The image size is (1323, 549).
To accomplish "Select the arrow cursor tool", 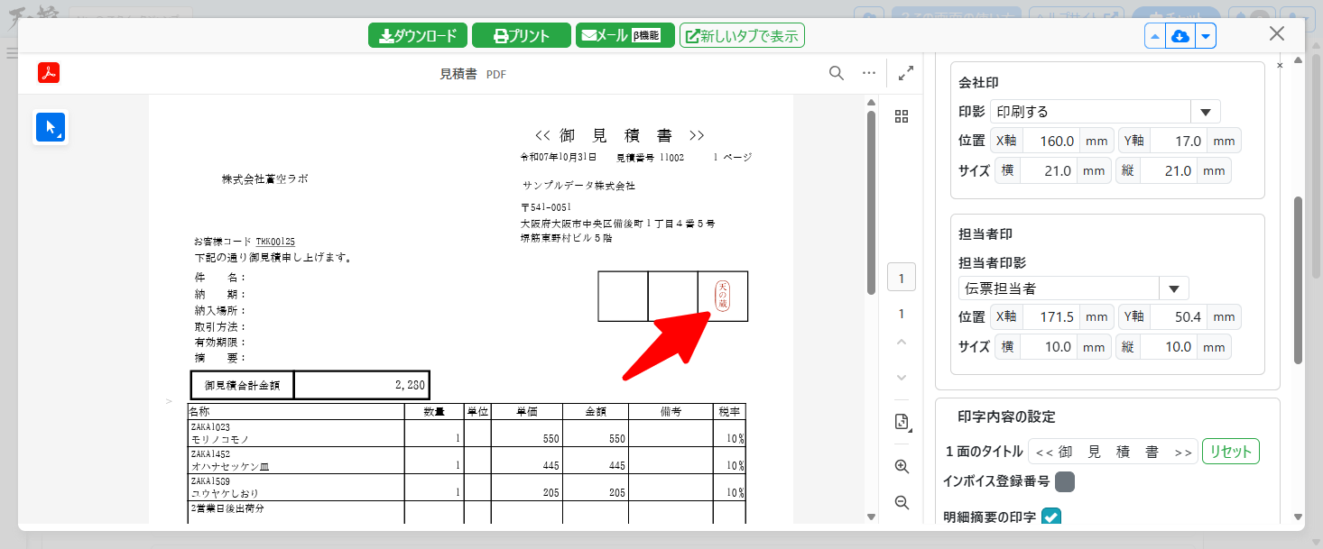I will (51, 127).
